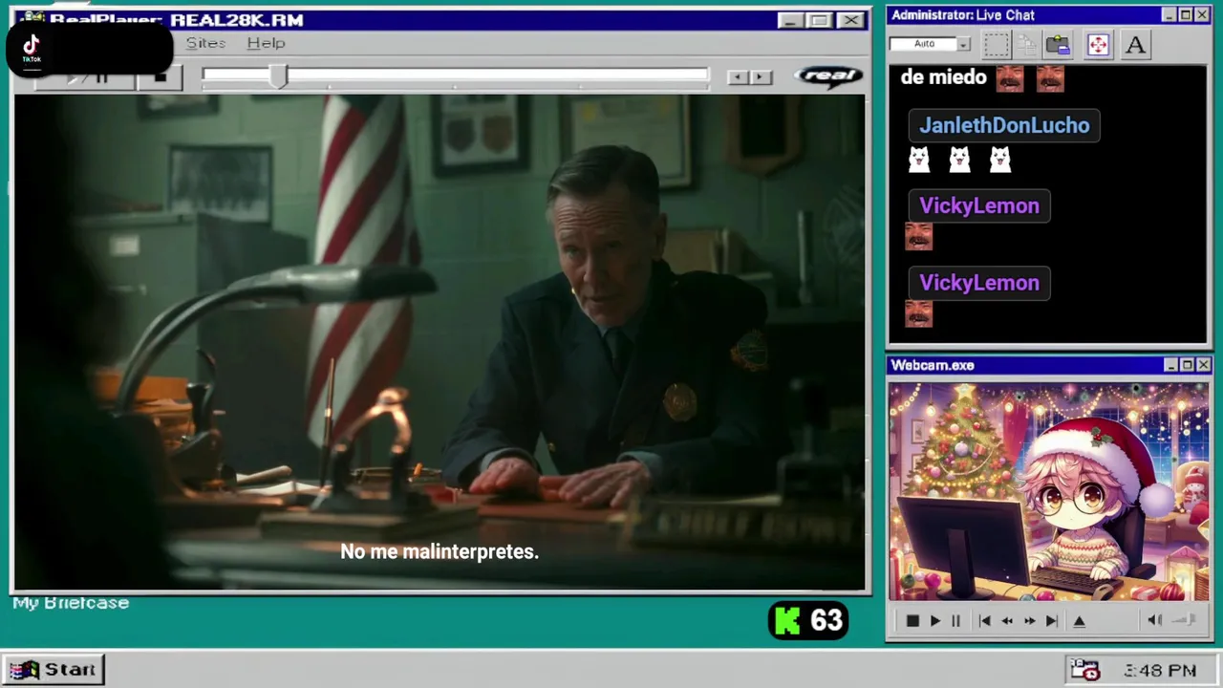Click the first cat emoji under JanlethDonLucho
The image size is (1223, 688).
coord(919,160)
